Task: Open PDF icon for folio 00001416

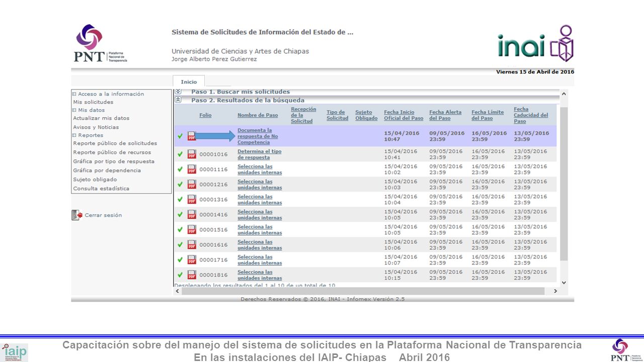Action: (192, 214)
